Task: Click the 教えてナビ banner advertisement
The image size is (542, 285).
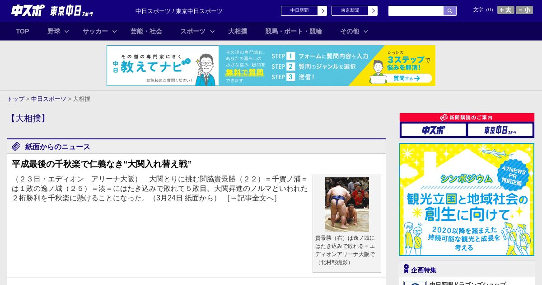Action: click(271, 66)
